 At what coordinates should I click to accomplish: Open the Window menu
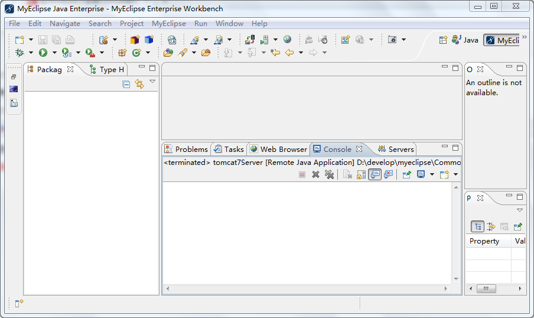click(230, 24)
